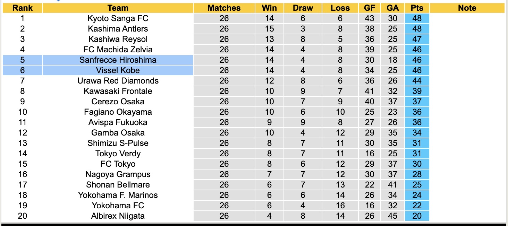Click the Team column header
The image size is (508, 226).
(x=118, y=8)
